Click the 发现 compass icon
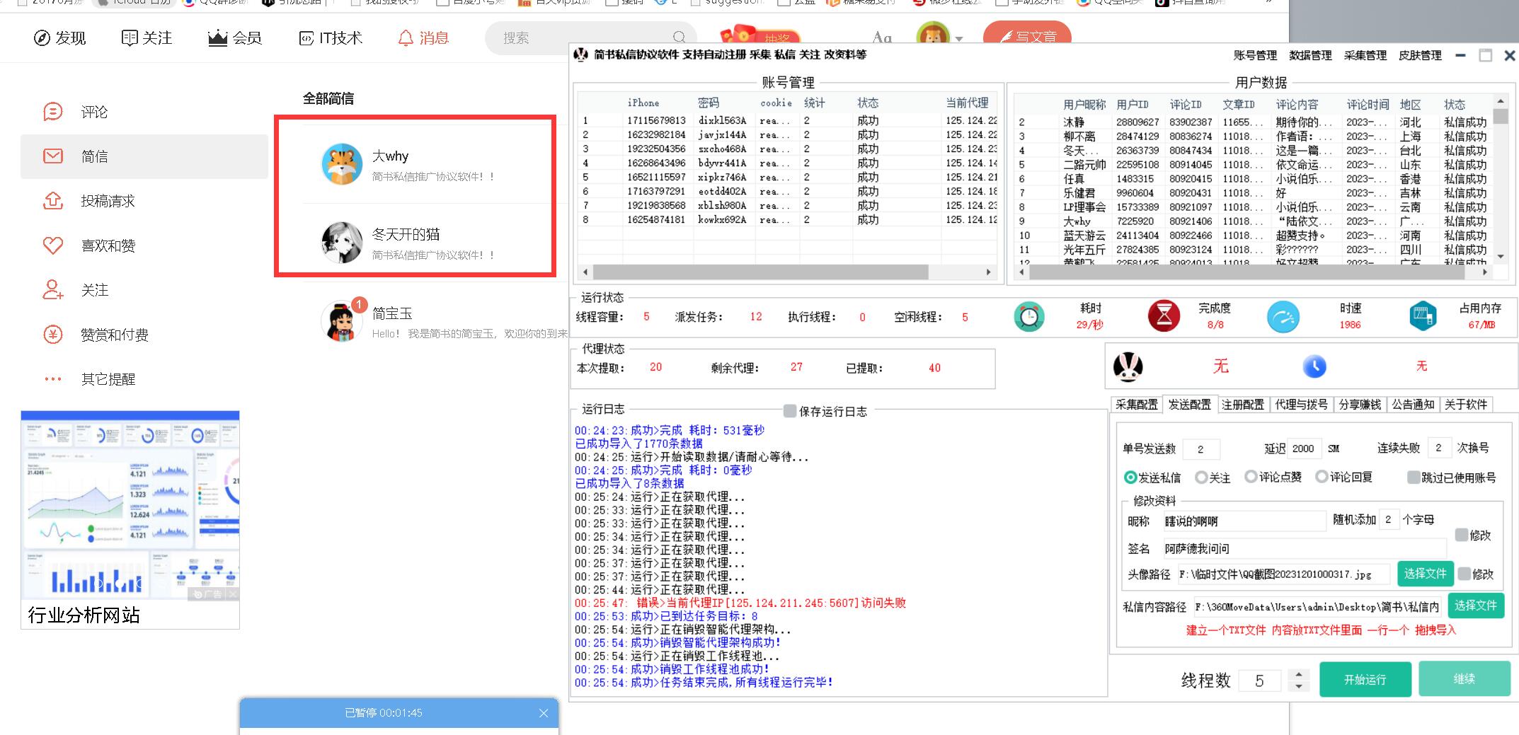 42,38
